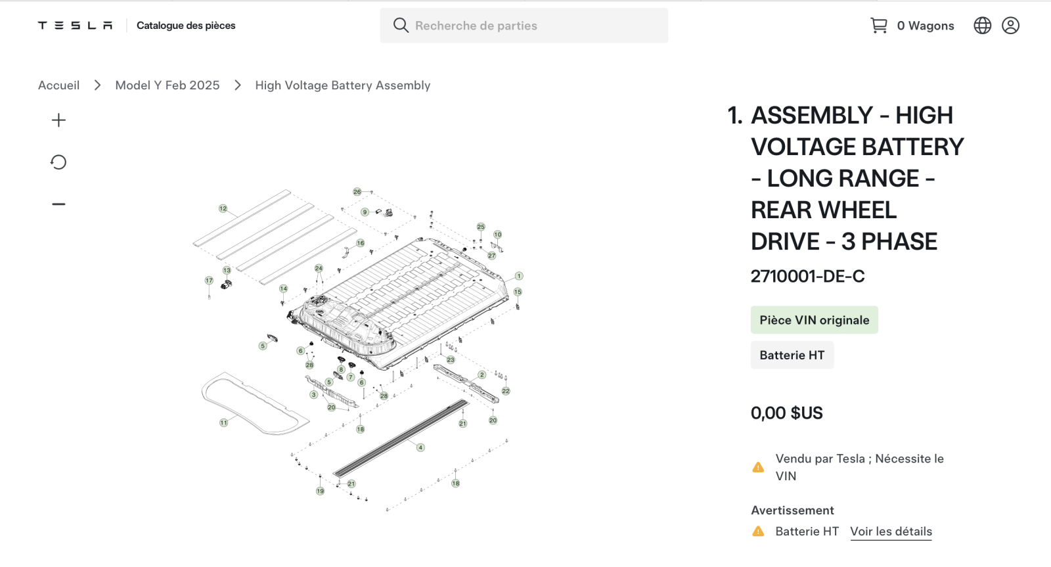Select the part number 2710001-DE-C
Screen dimensions: 1051x567
(808, 276)
